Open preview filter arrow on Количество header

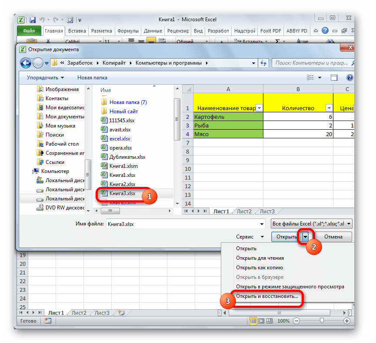(329, 108)
